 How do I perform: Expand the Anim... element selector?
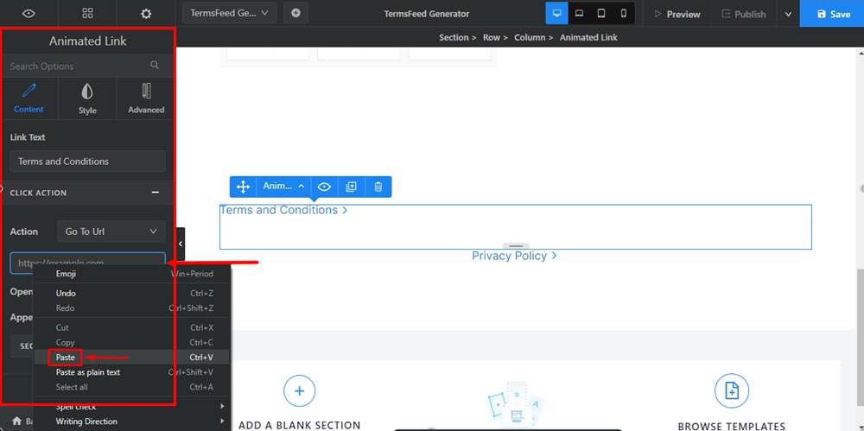pyautogui.click(x=283, y=187)
